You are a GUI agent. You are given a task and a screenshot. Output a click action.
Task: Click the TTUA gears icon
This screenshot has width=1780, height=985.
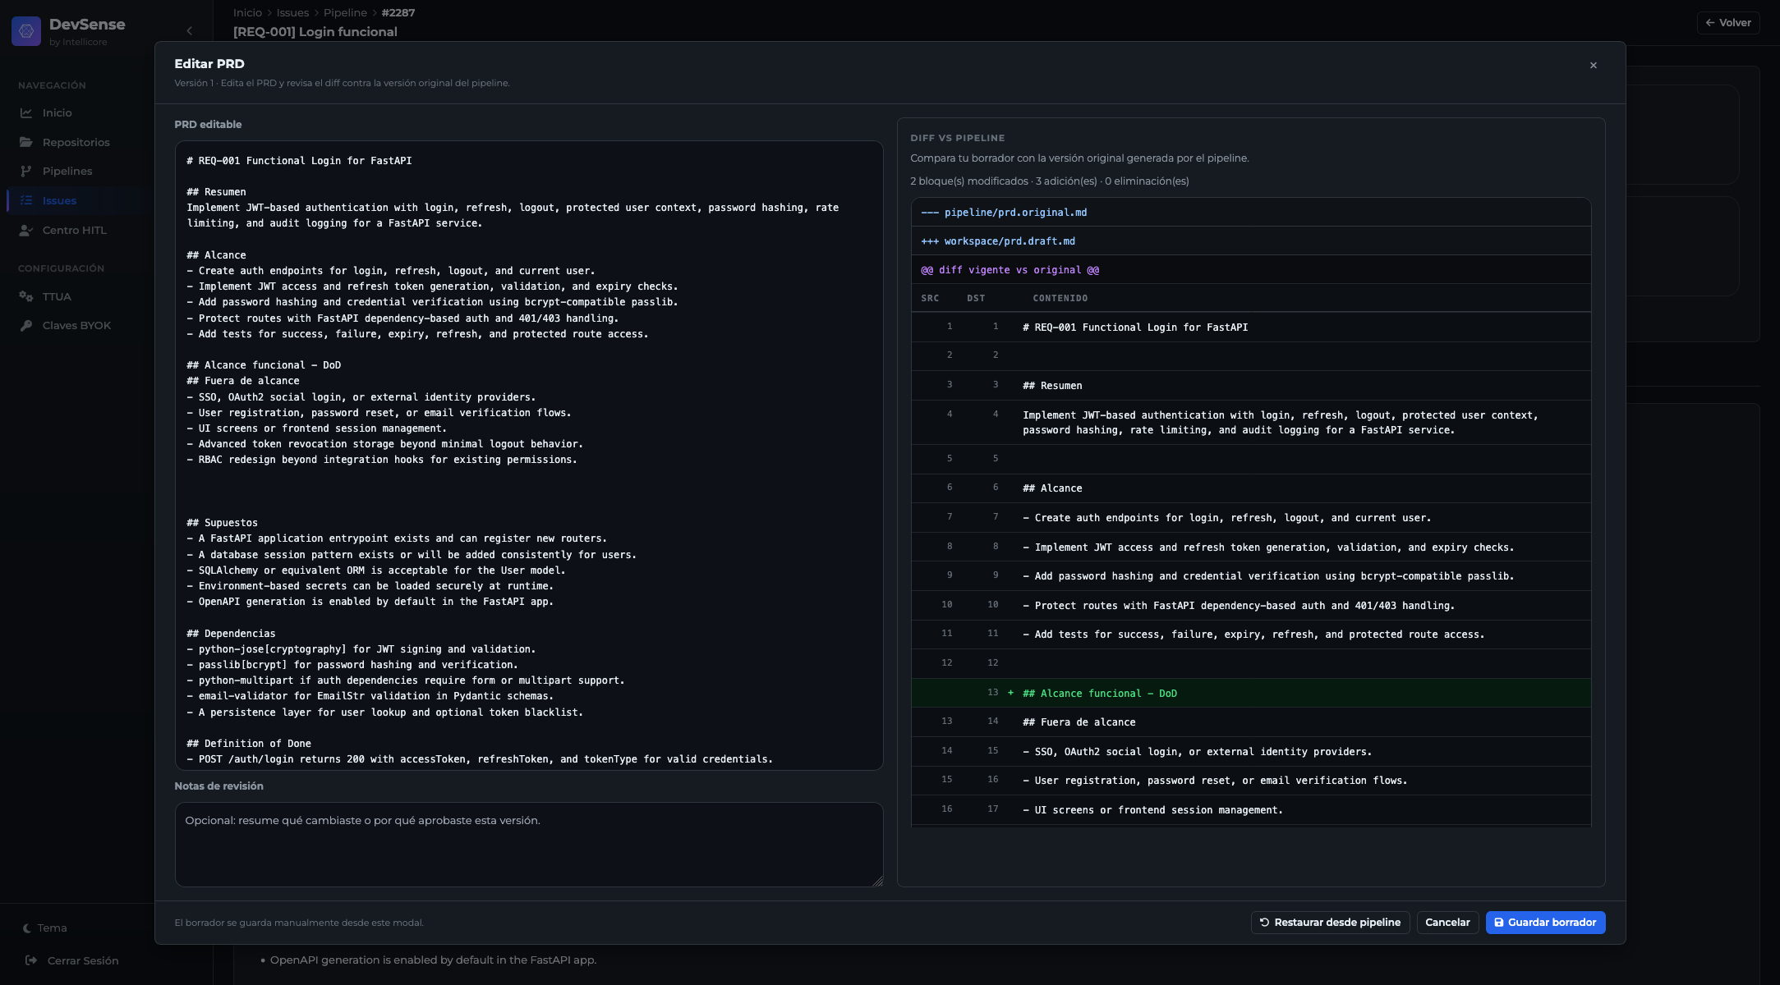click(26, 297)
